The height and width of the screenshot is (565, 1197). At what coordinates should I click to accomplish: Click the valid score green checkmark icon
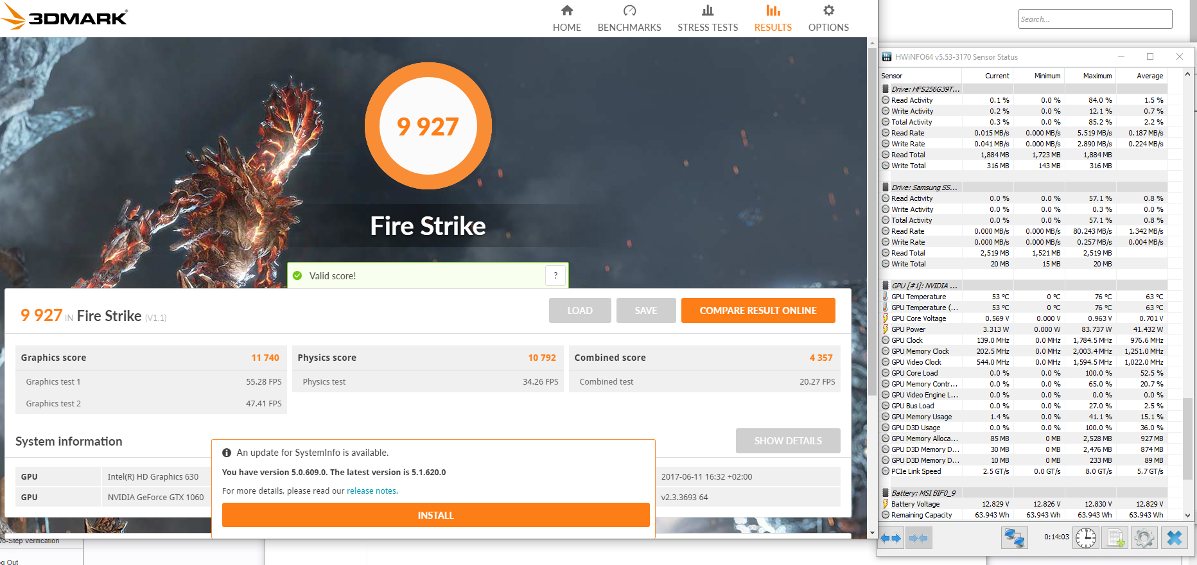297,275
